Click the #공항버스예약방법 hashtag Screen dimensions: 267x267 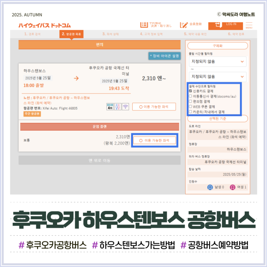tap(214, 245)
